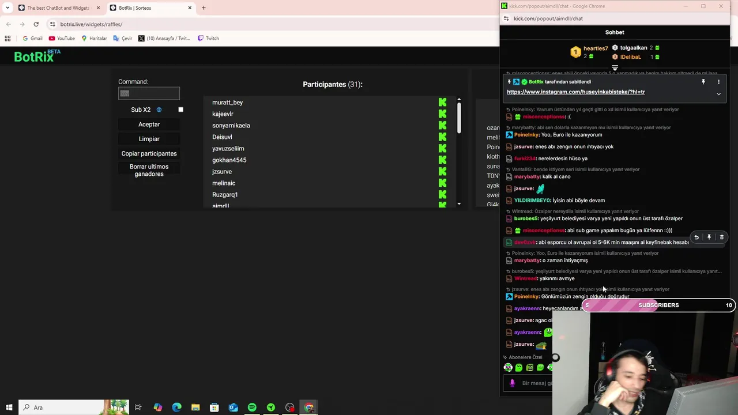Open the YouTube bookmark
The width and height of the screenshot is (738, 415).
[x=62, y=38]
